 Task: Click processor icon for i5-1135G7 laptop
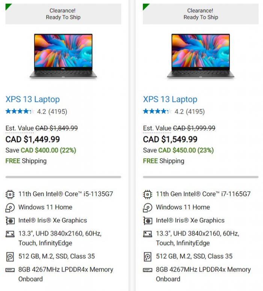coord(10,194)
